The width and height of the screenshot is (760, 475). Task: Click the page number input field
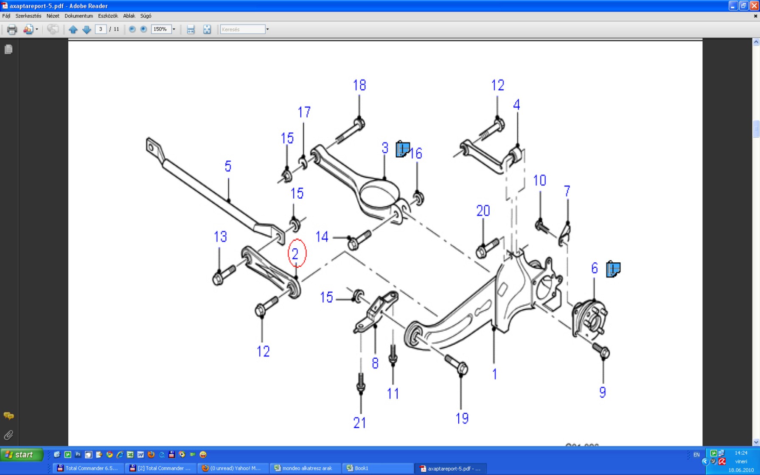click(x=101, y=29)
